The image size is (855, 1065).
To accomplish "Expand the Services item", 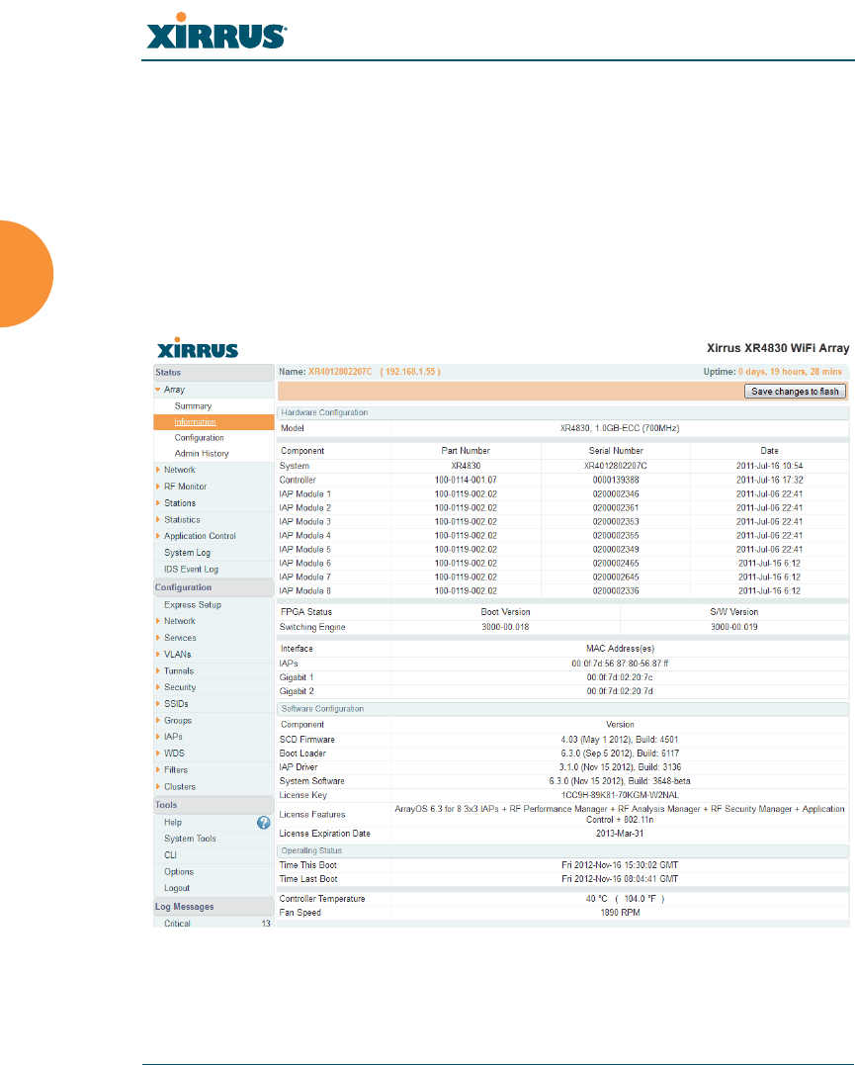I will pos(157,638).
